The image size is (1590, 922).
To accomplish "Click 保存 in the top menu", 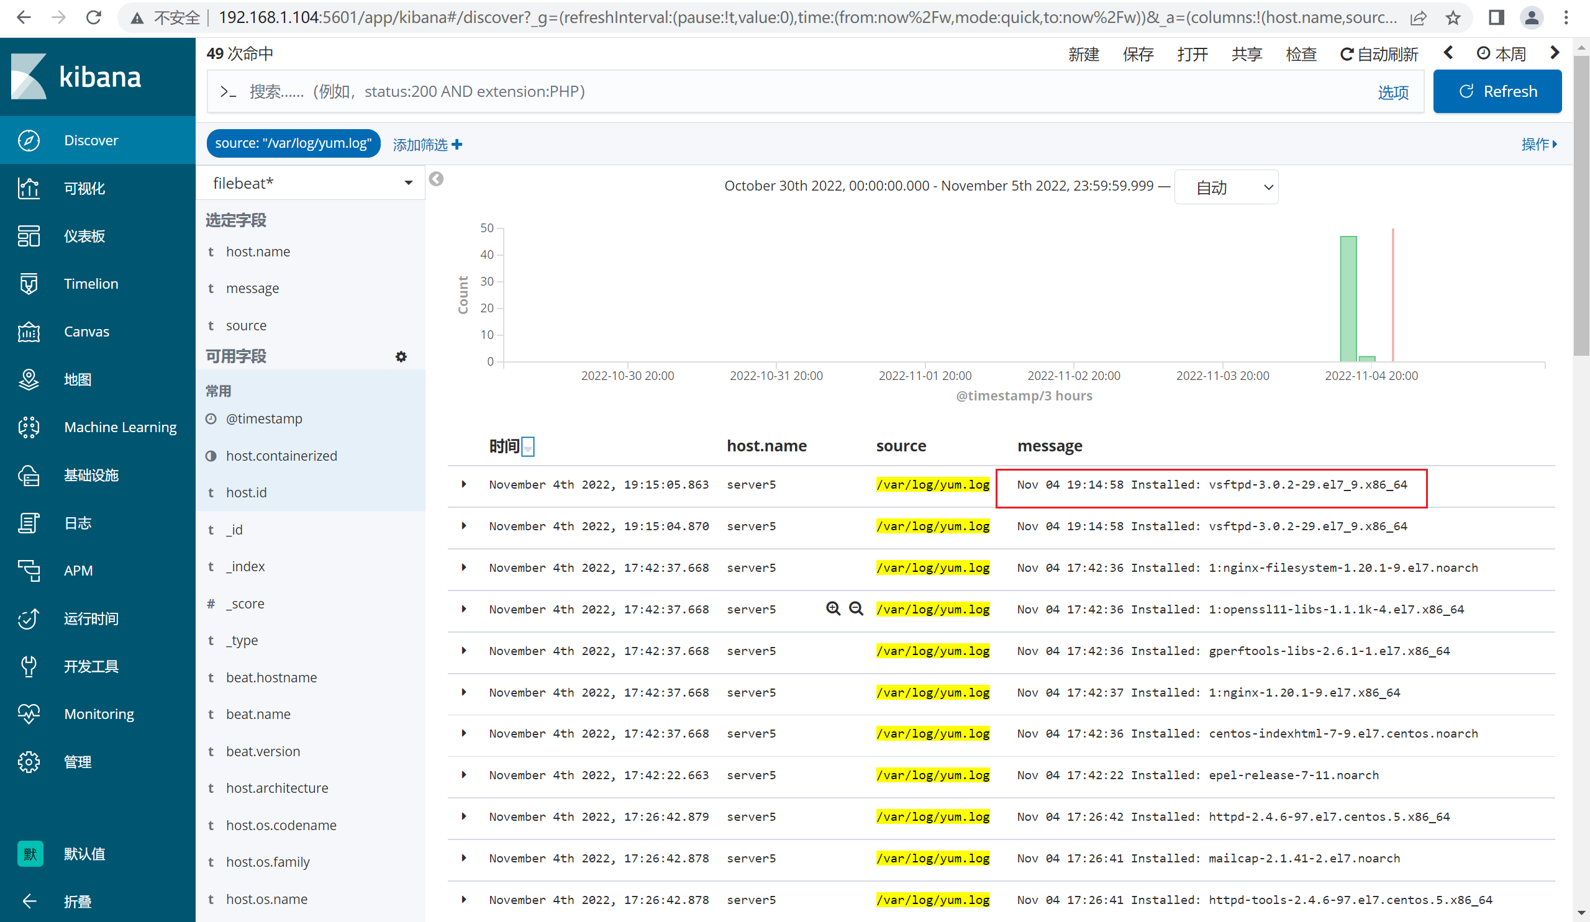I will [1138, 54].
